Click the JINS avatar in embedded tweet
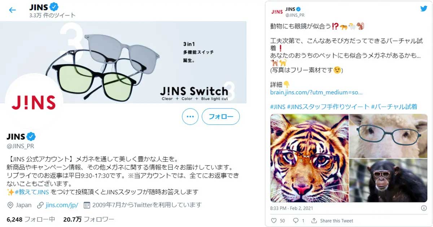 coord(277,12)
